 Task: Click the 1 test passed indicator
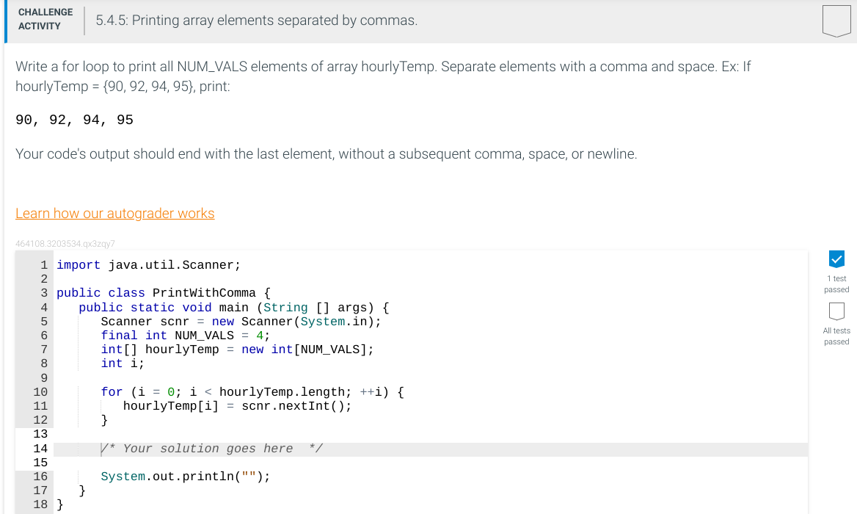[x=836, y=284]
